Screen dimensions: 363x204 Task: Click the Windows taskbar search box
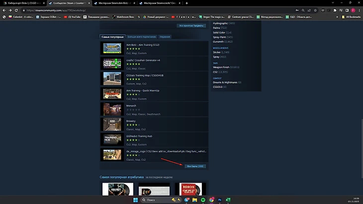pyautogui.click(x=158, y=200)
